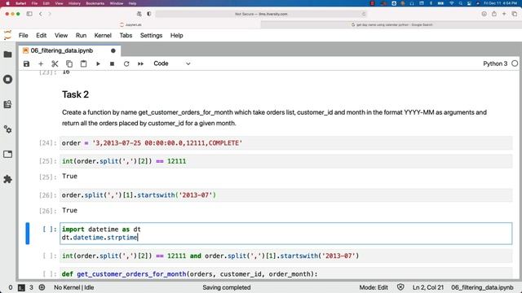Open the Tabs menu
This screenshot has height=293, width=522.
tap(126, 36)
